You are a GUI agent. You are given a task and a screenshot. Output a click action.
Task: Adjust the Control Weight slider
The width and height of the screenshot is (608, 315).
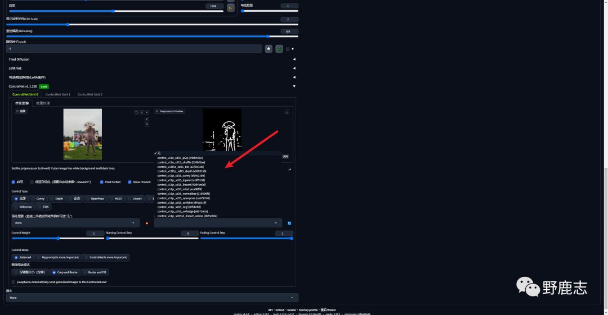click(x=58, y=239)
